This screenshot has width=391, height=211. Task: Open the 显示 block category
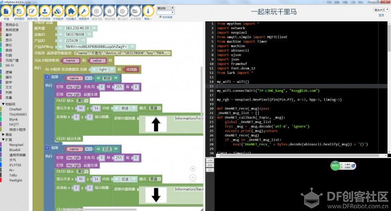pos(8,40)
